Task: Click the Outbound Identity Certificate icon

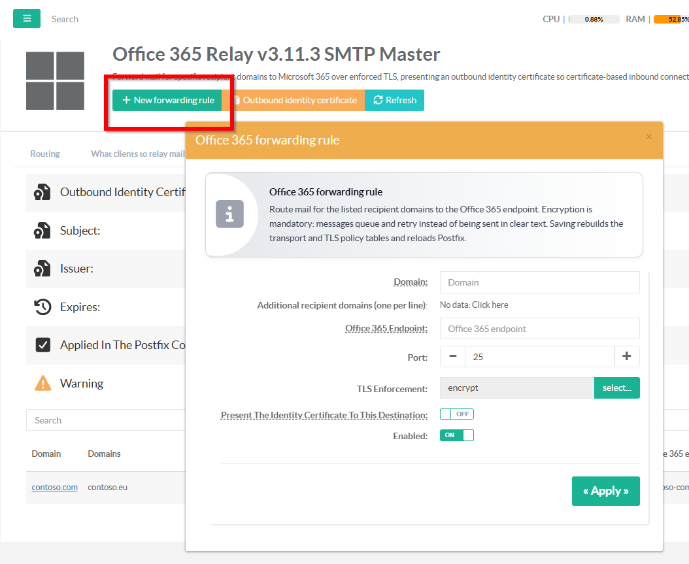Action: pos(42,192)
